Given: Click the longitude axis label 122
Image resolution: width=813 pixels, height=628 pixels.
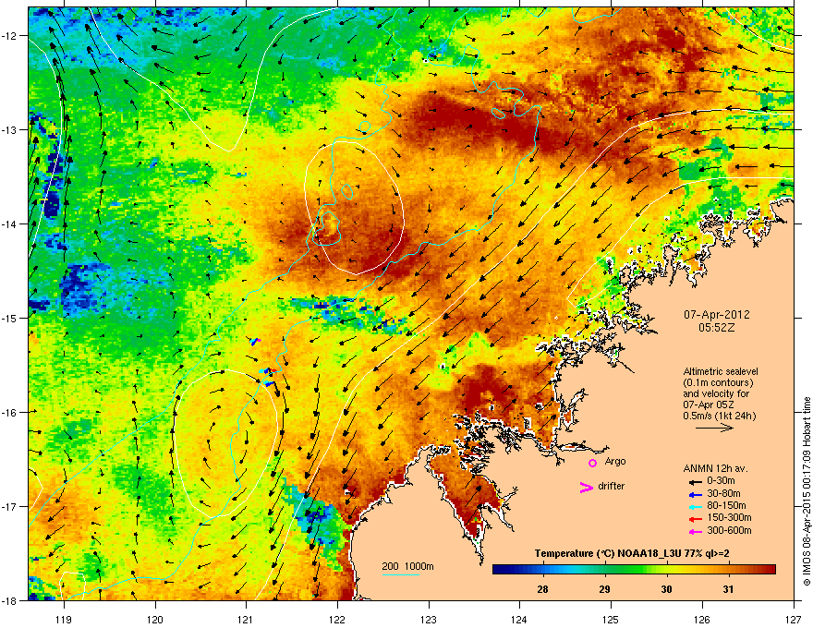Looking at the screenshot, I should click(x=337, y=619).
